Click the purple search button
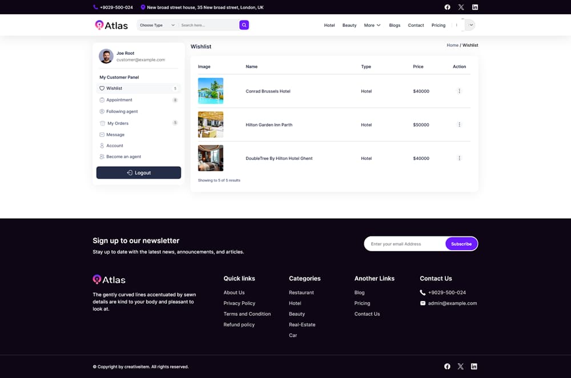This screenshot has height=378, width=571. pos(244,25)
